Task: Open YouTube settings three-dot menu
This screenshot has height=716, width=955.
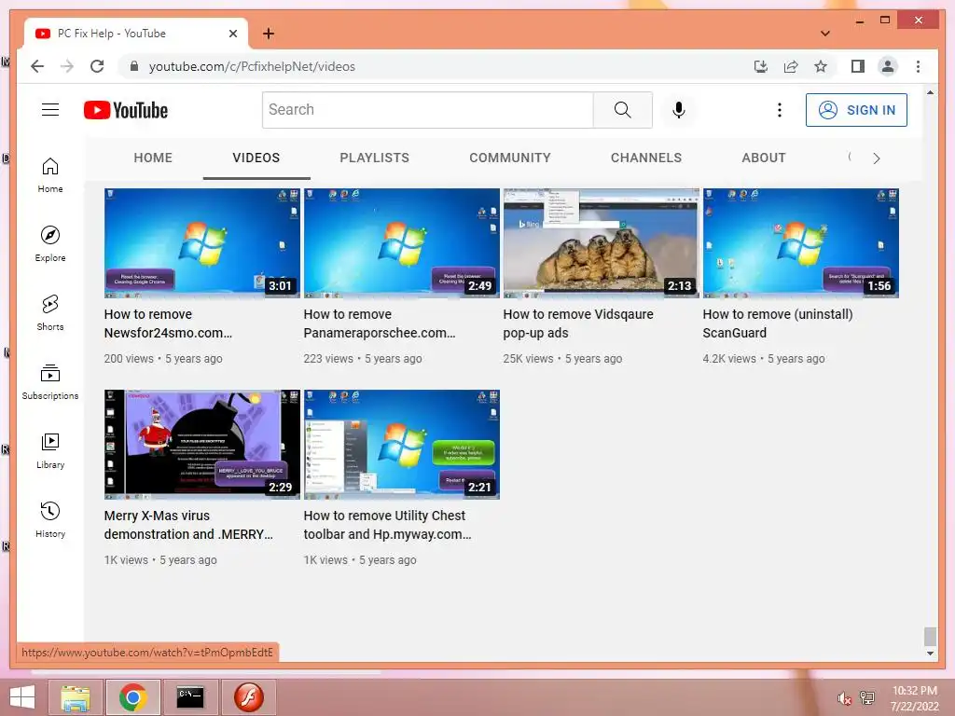Action: point(779,110)
